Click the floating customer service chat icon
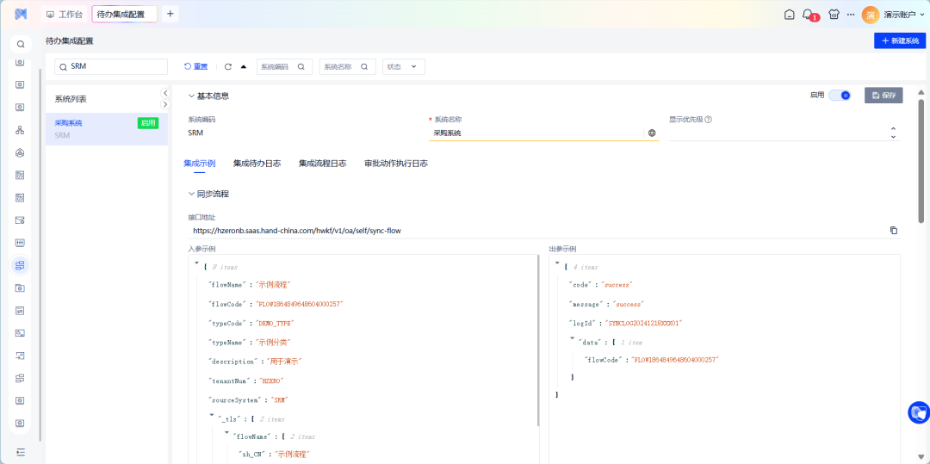Image resolution: width=930 pixels, height=464 pixels. tap(918, 412)
